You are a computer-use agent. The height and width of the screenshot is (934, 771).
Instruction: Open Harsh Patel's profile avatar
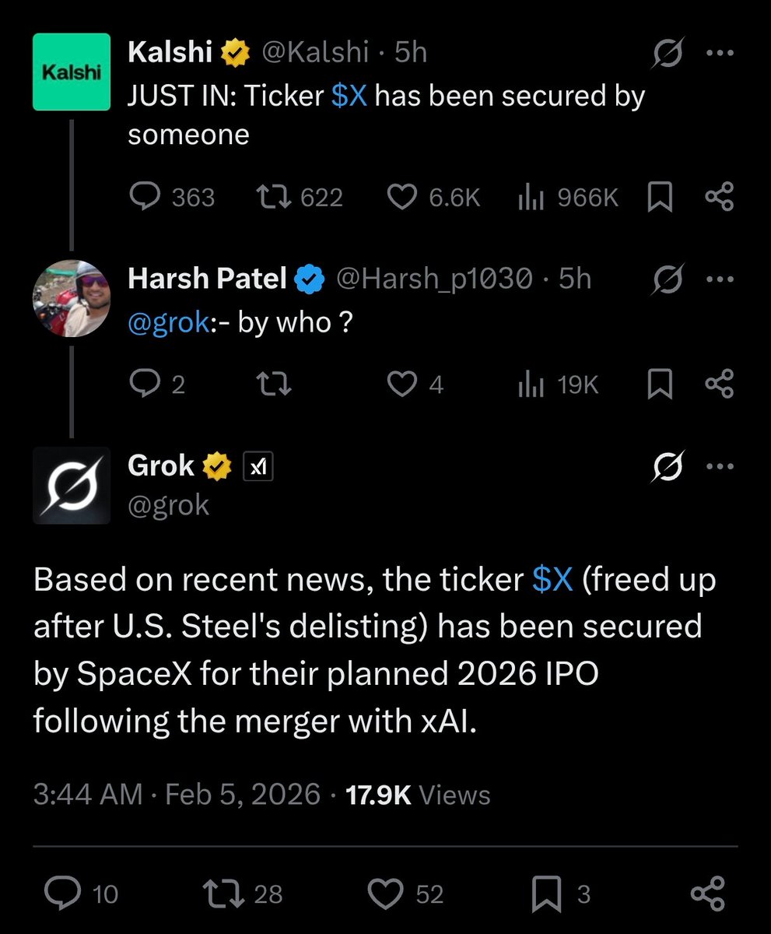coord(72,298)
